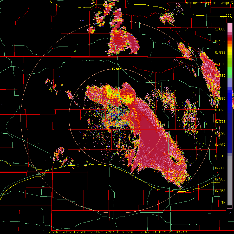Click the 0.5 DEG elevation text
This screenshot has height=234, width=234.
coord(126,232)
